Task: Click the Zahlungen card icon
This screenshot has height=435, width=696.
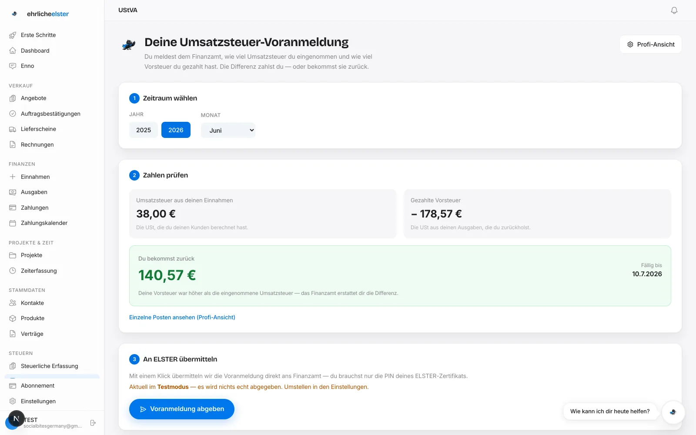Action: pyautogui.click(x=13, y=207)
